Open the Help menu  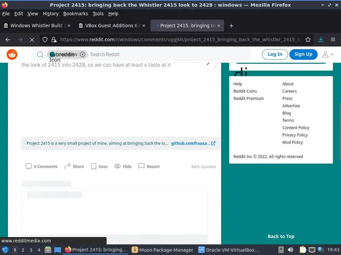click(113, 14)
